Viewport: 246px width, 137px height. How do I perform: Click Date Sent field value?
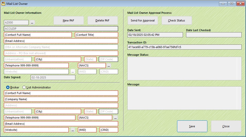(x=155, y=35)
